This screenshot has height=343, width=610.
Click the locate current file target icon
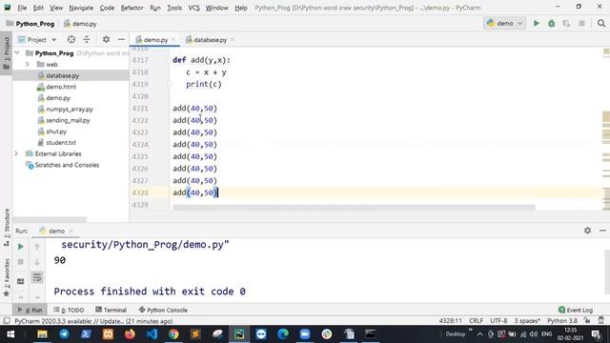coord(71,39)
